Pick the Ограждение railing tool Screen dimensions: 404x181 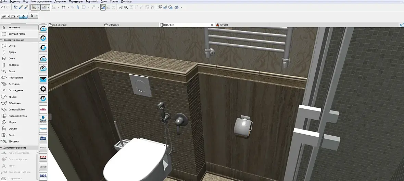(19, 90)
